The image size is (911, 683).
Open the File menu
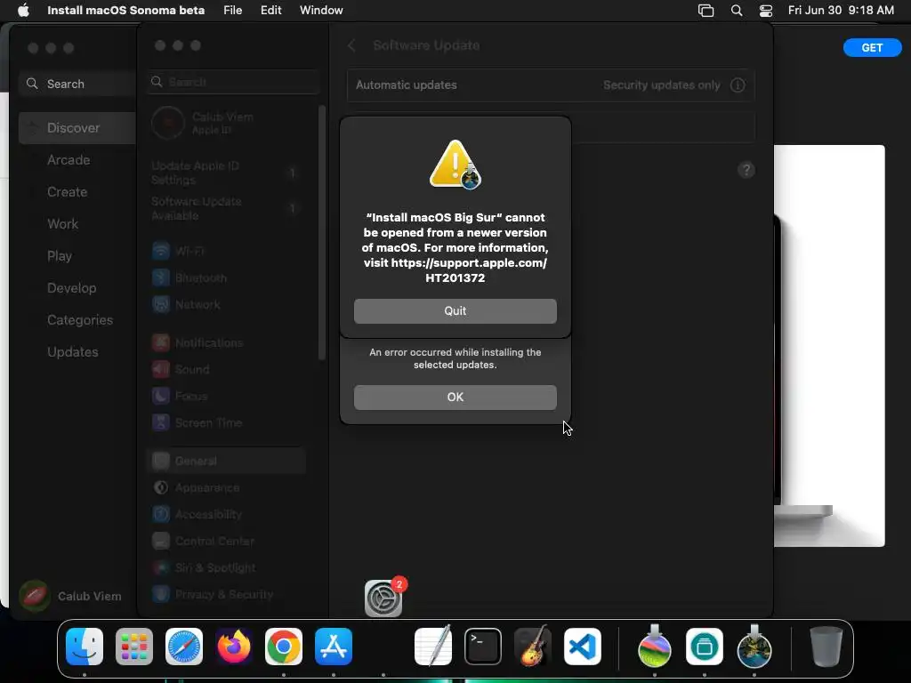[232, 10]
